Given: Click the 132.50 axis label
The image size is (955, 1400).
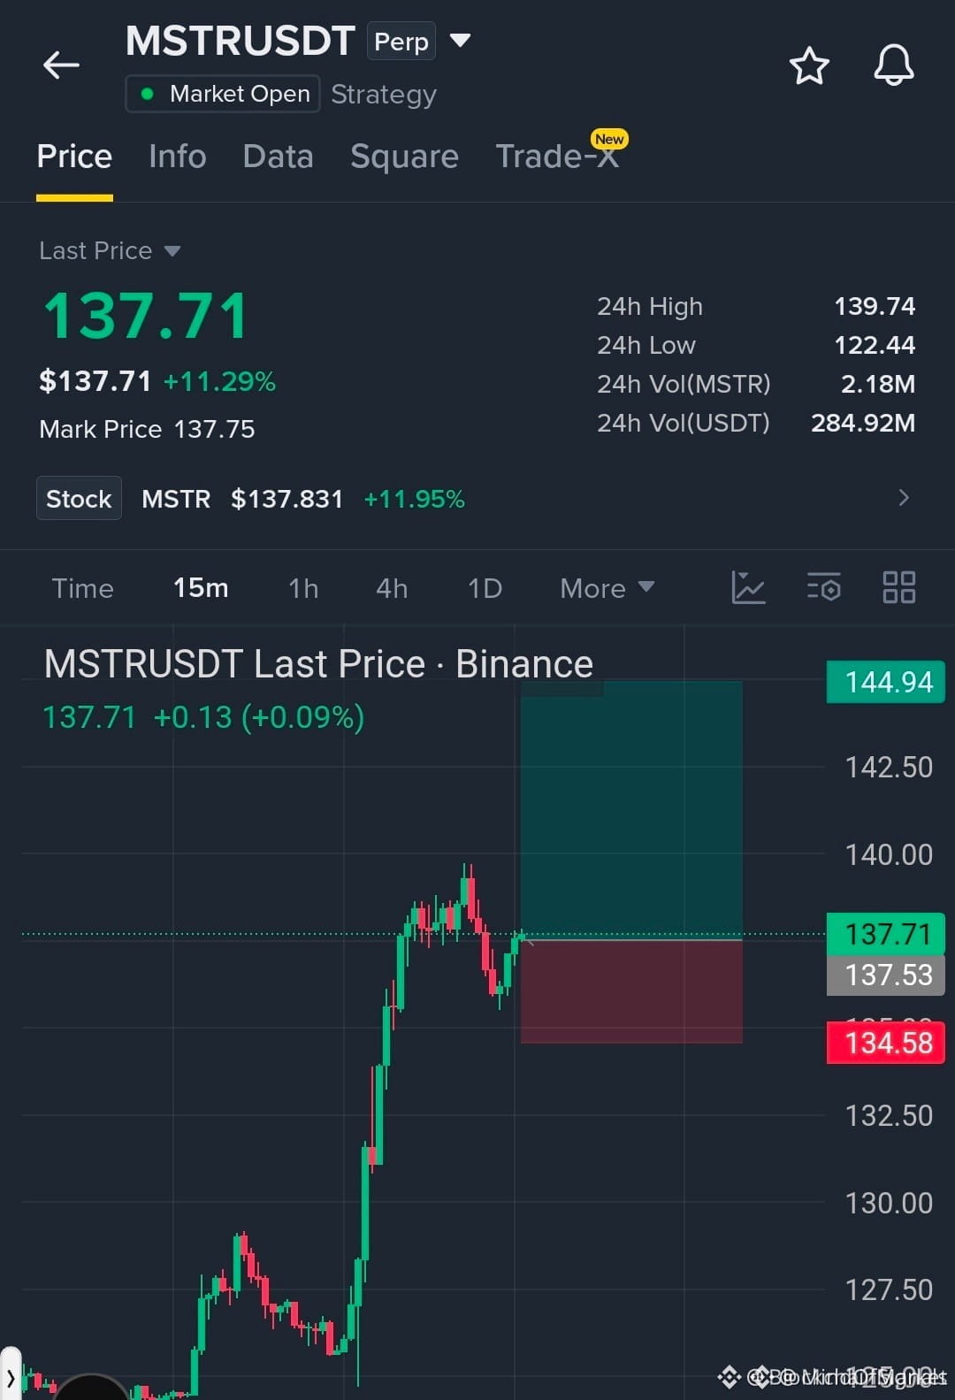Looking at the screenshot, I should tap(889, 1115).
